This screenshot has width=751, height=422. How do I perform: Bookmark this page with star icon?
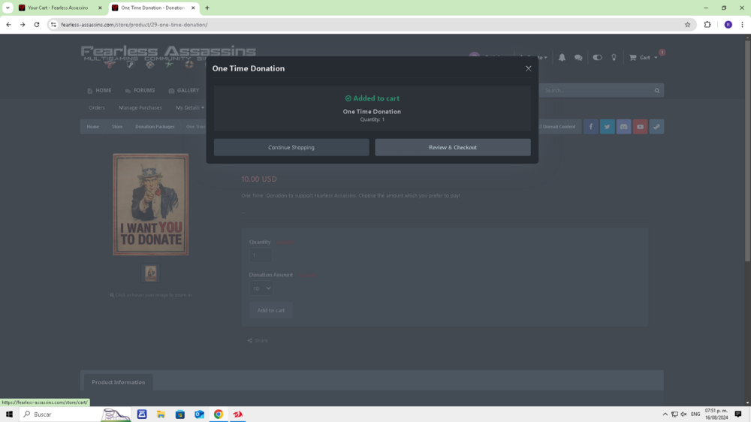coord(687,25)
